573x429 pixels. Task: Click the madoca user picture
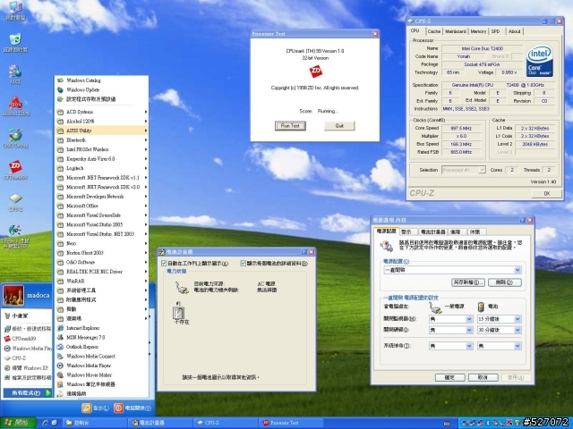tap(13, 295)
